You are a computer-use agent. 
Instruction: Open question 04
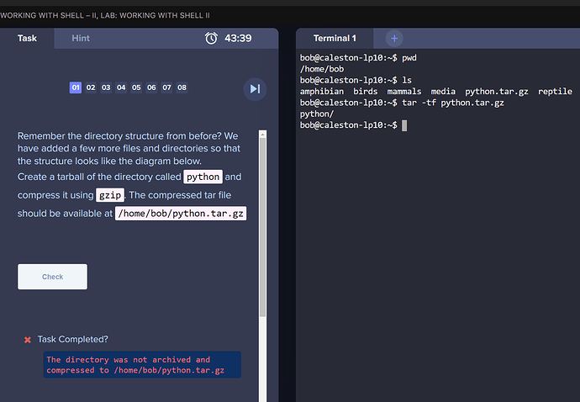pyautogui.click(x=121, y=87)
